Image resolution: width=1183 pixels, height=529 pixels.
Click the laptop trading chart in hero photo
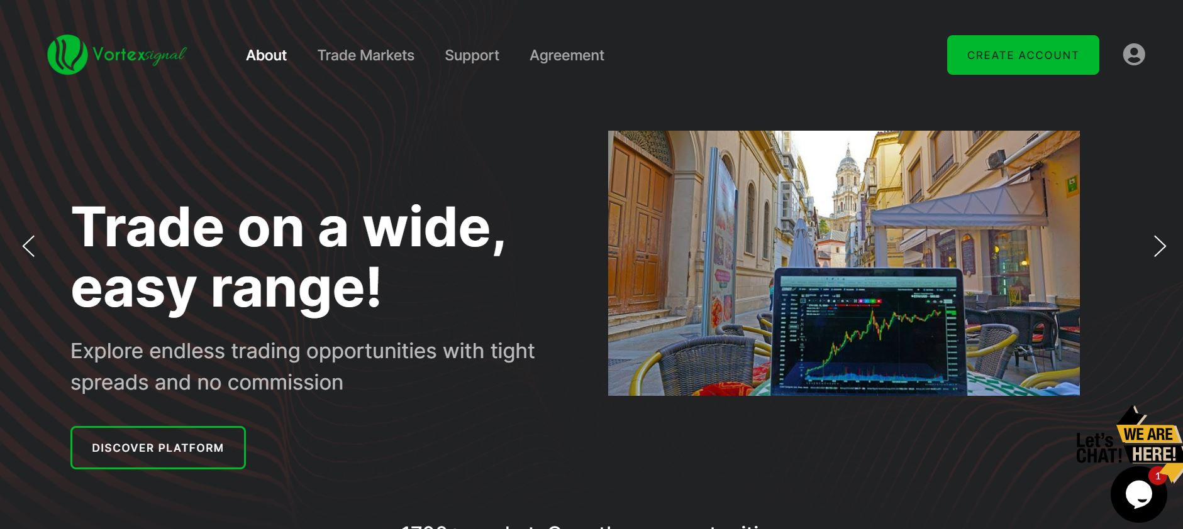pyautogui.click(x=868, y=333)
